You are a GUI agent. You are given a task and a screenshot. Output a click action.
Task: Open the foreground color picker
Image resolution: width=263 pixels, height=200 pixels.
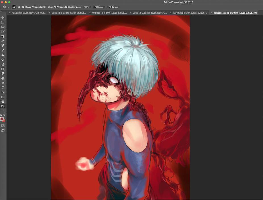(x=2, y=119)
